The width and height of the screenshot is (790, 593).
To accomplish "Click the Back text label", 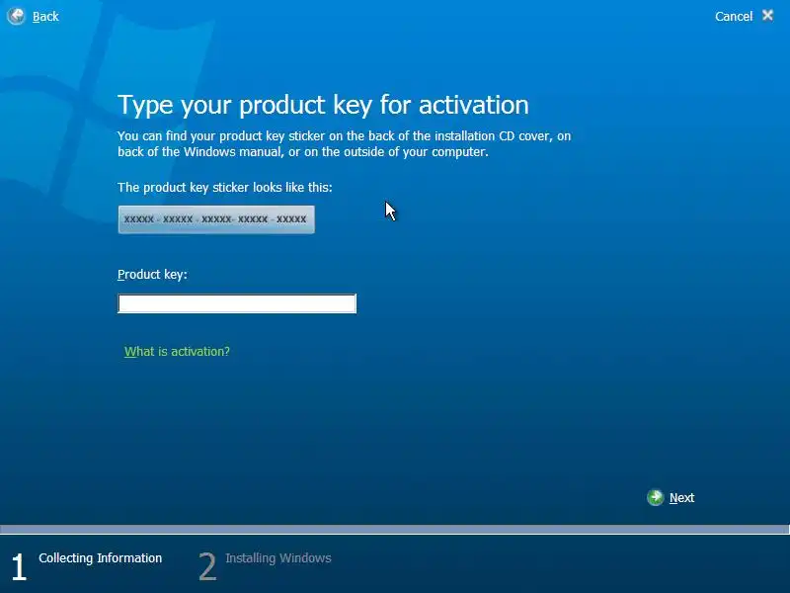I will pyautogui.click(x=45, y=17).
